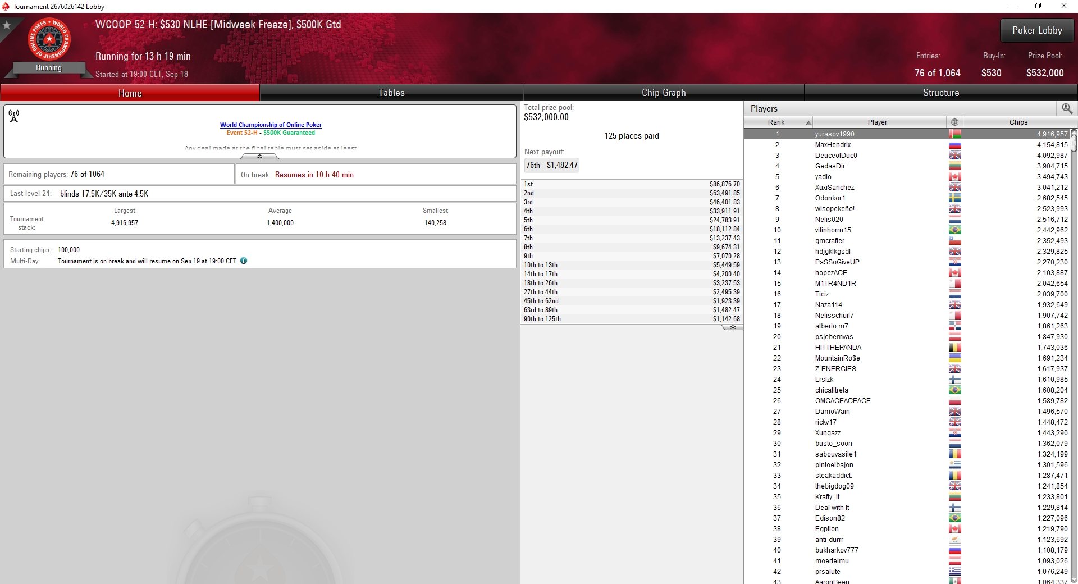The height and width of the screenshot is (584, 1078).
Task: Select player Nelisschuif7 in the list
Action: point(907,316)
